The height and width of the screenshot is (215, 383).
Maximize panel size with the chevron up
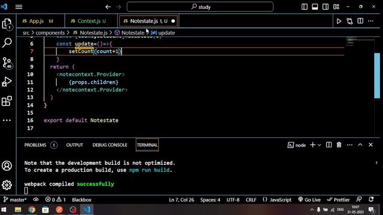tap(360, 145)
